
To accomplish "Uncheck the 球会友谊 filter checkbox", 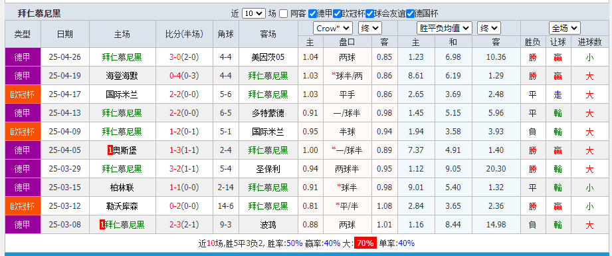I will (x=369, y=14).
